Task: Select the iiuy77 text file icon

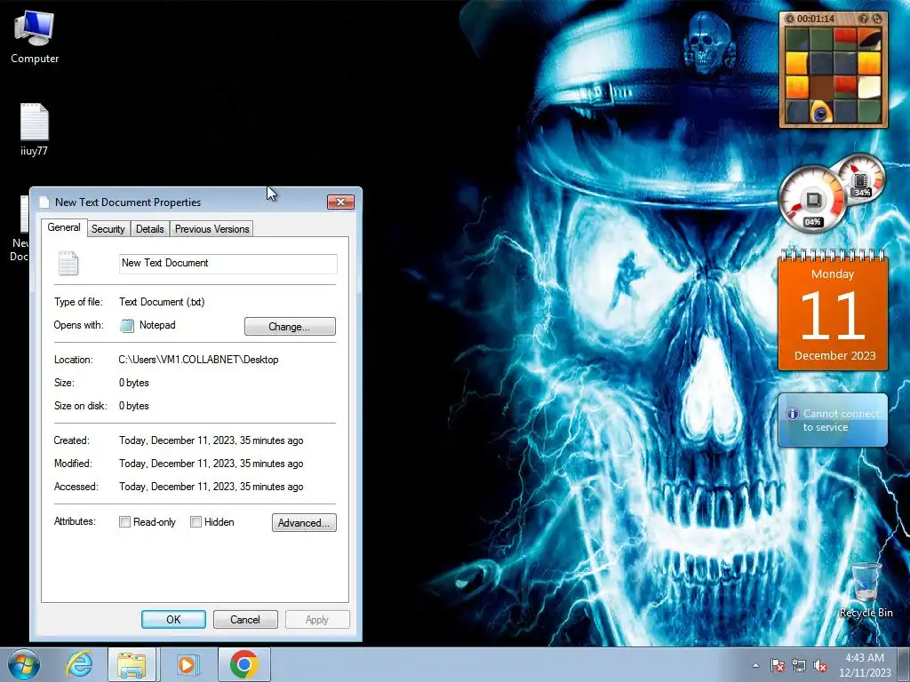Action: pyautogui.click(x=35, y=130)
